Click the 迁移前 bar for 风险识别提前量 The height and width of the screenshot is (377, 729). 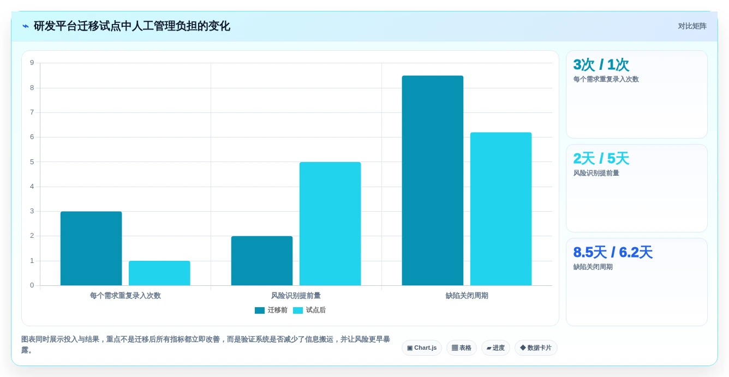(262, 261)
